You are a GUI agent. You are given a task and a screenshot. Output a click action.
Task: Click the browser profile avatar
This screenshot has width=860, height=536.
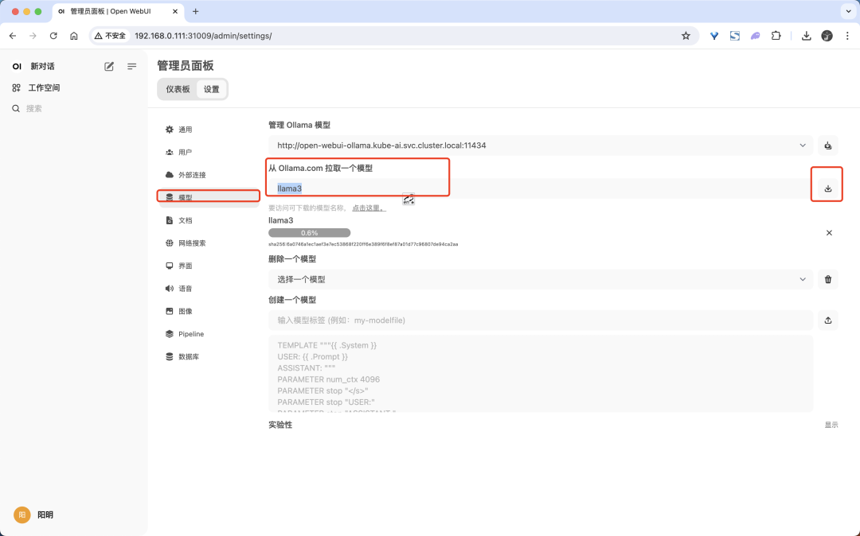(827, 36)
